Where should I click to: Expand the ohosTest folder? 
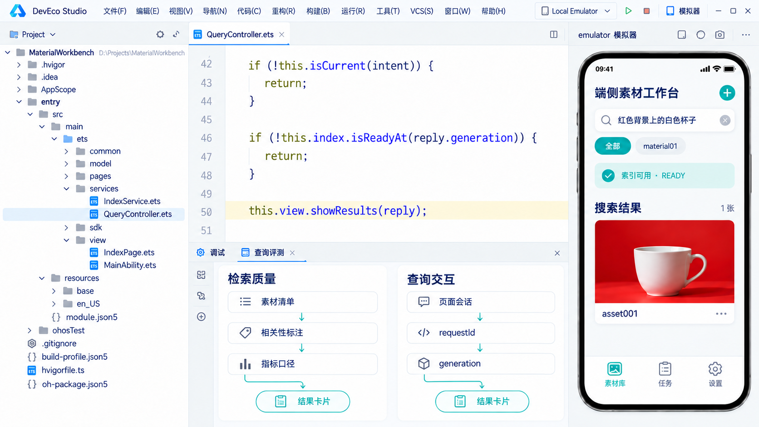pyautogui.click(x=30, y=330)
